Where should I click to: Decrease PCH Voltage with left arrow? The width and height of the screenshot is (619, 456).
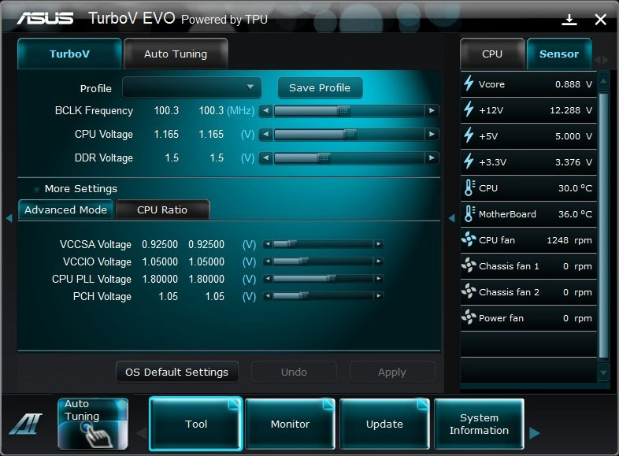click(x=268, y=295)
